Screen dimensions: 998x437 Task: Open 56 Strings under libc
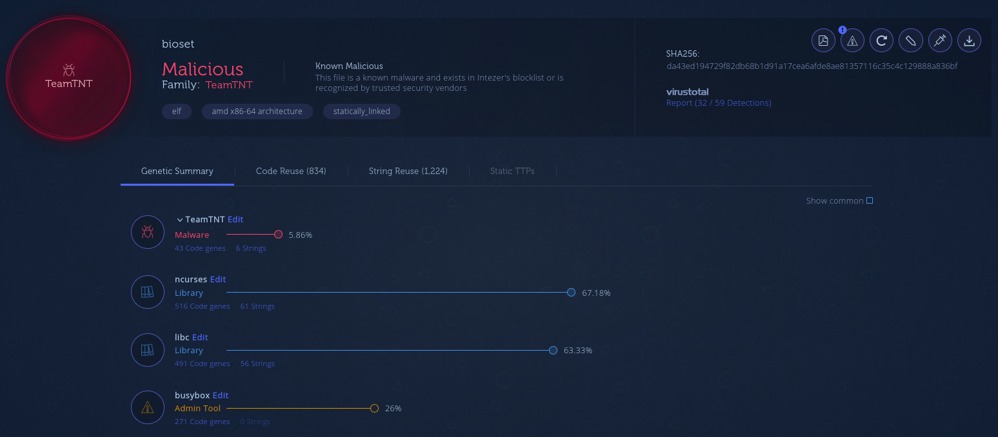coord(257,364)
